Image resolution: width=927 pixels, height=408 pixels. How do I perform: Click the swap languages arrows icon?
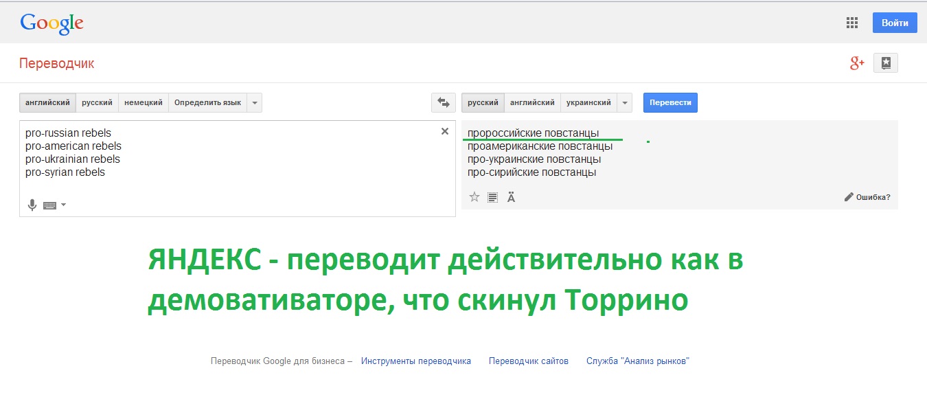tap(443, 103)
